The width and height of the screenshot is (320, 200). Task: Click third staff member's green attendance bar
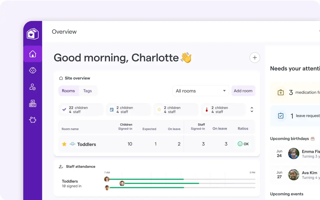click(147, 187)
